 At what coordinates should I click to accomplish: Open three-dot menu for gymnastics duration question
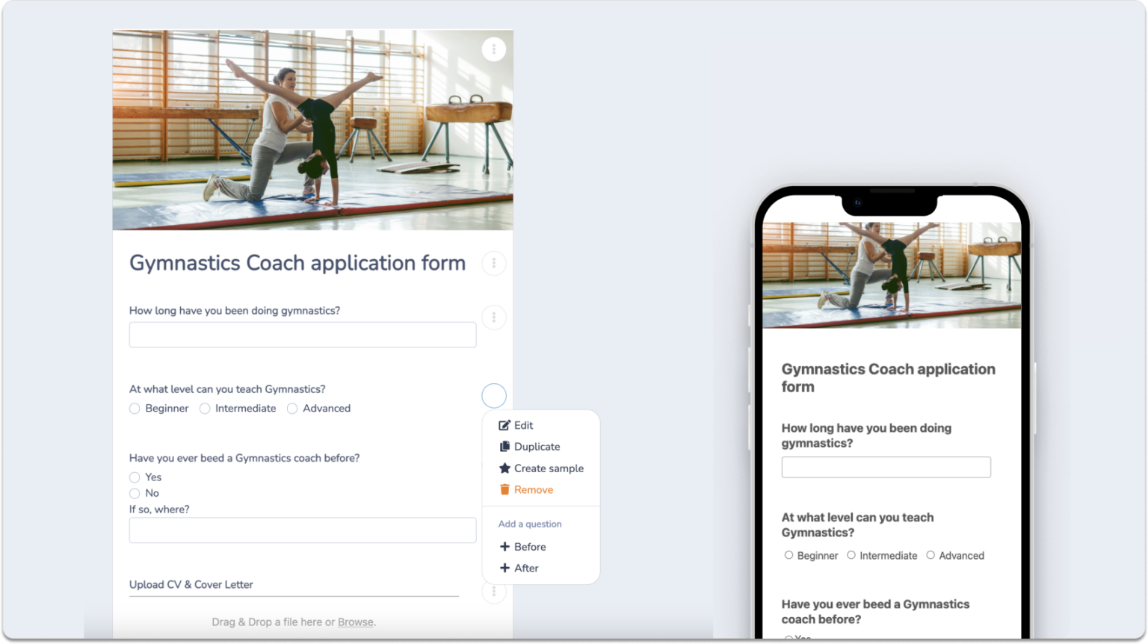pyautogui.click(x=493, y=318)
